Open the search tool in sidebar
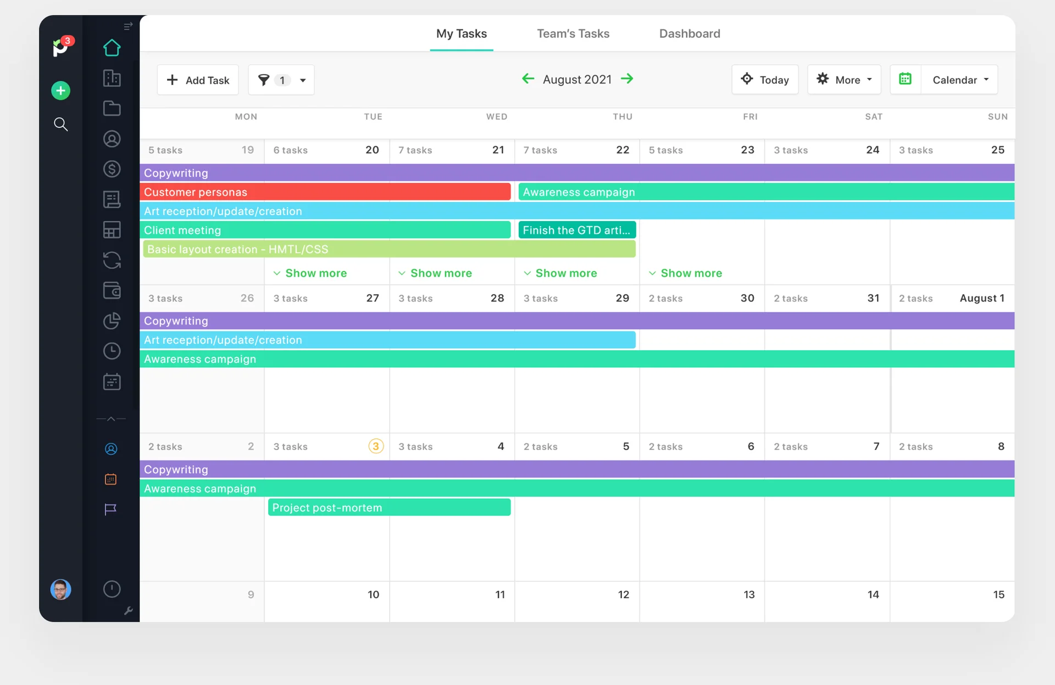Image resolution: width=1055 pixels, height=685 pixels. click(61, 125)
